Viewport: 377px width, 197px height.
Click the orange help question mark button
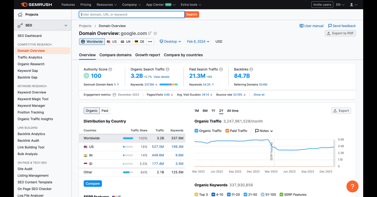coord(352,187)
